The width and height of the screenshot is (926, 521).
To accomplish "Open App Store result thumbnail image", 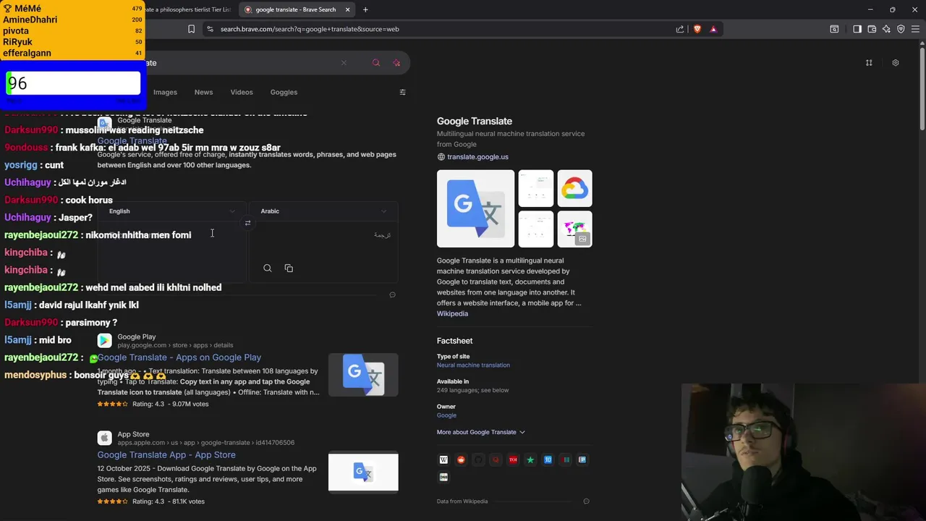I will (x=363, y=472).
